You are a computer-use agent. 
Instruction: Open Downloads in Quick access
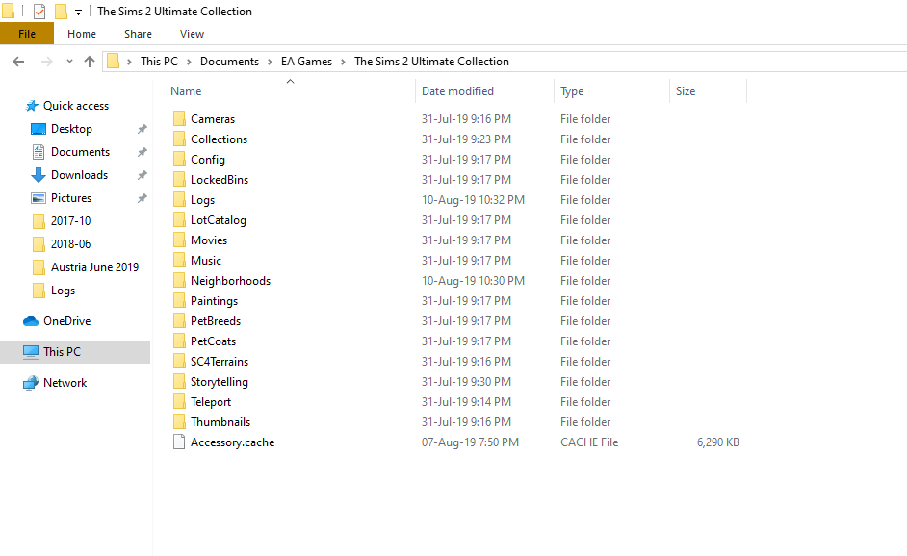79,175
